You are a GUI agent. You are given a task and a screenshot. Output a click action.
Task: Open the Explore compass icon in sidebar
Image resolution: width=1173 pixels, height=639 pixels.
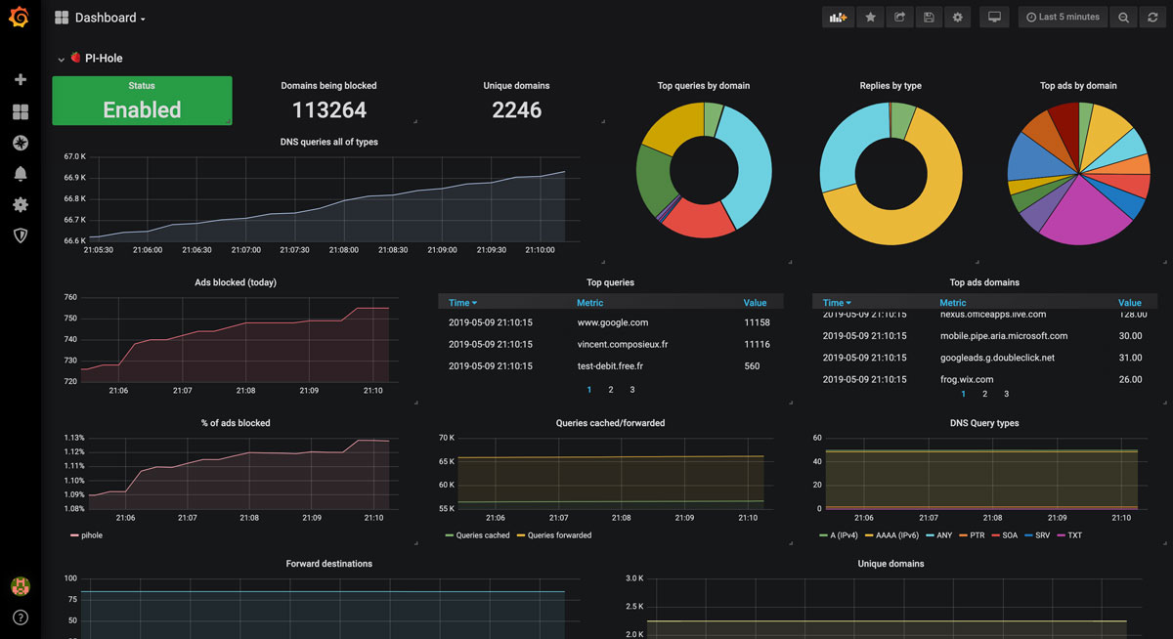(x=20, y=143)
